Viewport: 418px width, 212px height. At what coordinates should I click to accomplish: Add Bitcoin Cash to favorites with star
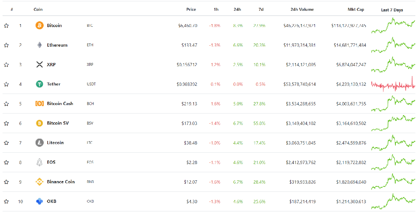point(6,104)
